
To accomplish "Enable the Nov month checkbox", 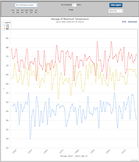I will pyautogui.click(x=29, y=12).
